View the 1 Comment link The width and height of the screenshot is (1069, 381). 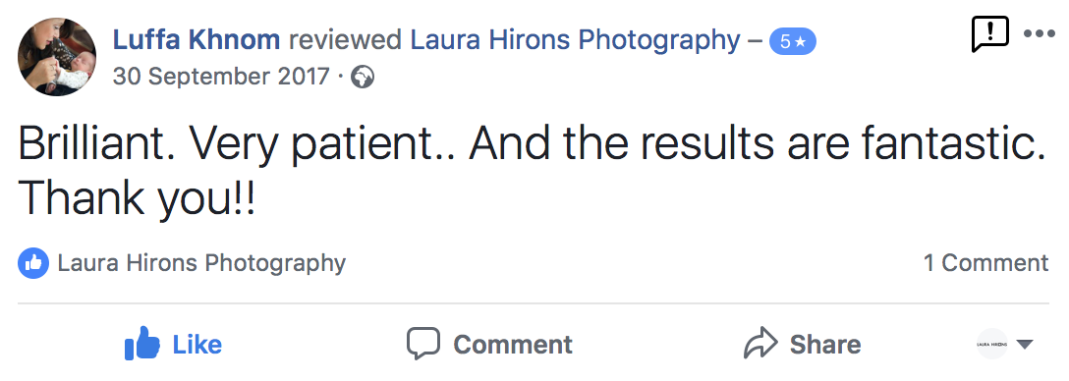[x=985, y=263]
